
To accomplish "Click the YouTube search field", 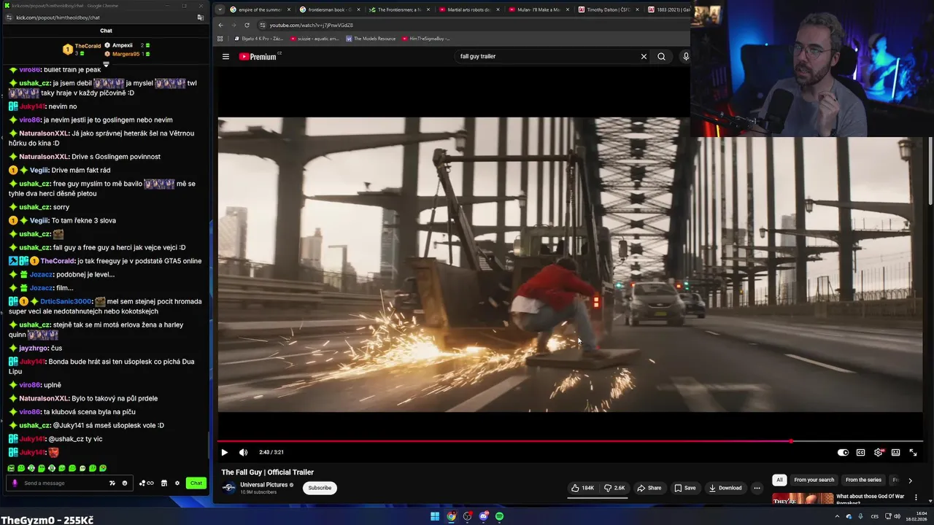I will 547,56.
